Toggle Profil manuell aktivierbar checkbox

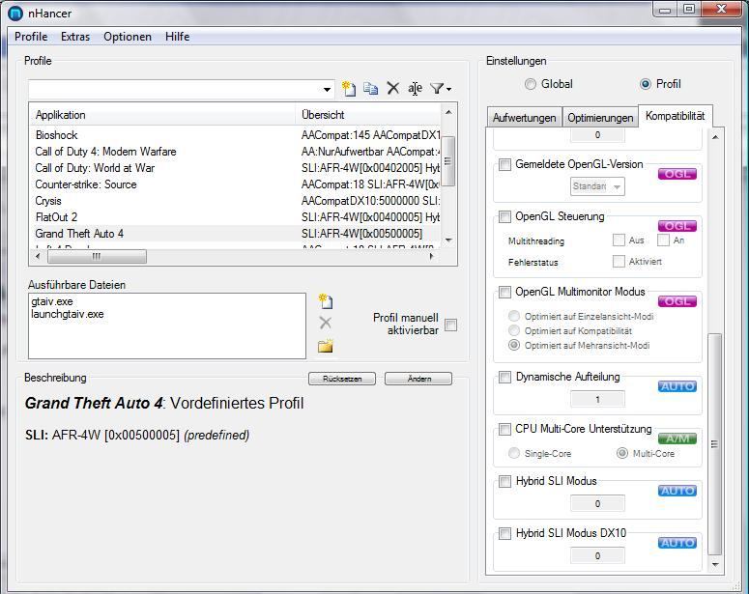tap(450, 325)
